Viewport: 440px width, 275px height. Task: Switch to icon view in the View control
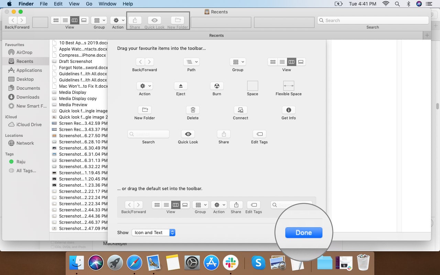click(x=273, y=62)
